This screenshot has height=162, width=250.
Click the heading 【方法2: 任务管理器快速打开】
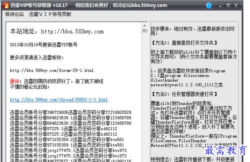tap(184, 94)
